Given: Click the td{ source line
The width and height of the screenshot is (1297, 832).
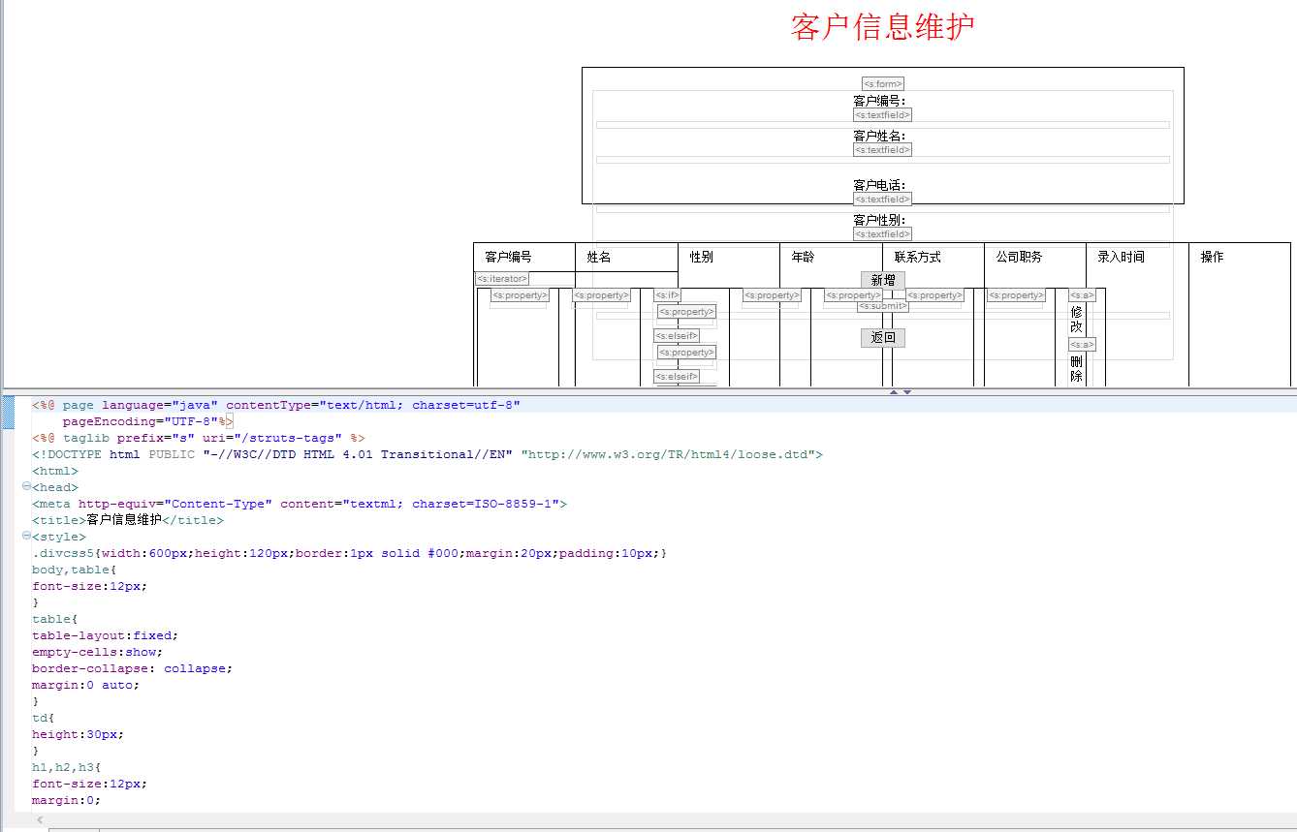Looking at the screenshot, I should [44, 718].
